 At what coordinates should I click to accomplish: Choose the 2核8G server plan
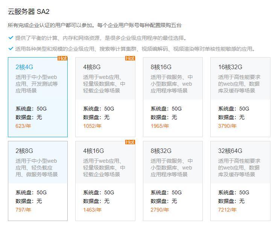[38, 181]
